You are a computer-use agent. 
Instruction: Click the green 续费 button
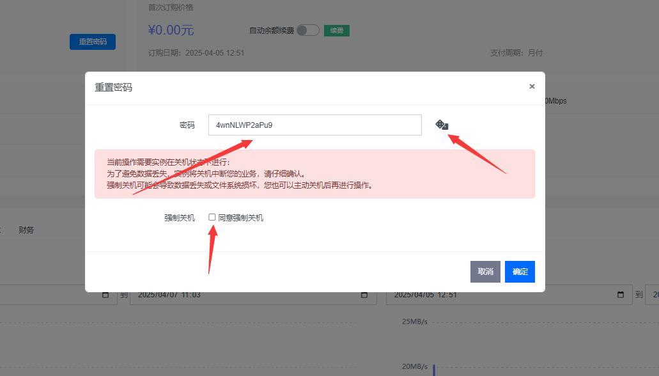(337, 30)
